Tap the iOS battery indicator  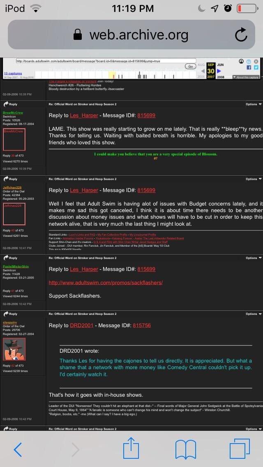click(x=247, y=9)
